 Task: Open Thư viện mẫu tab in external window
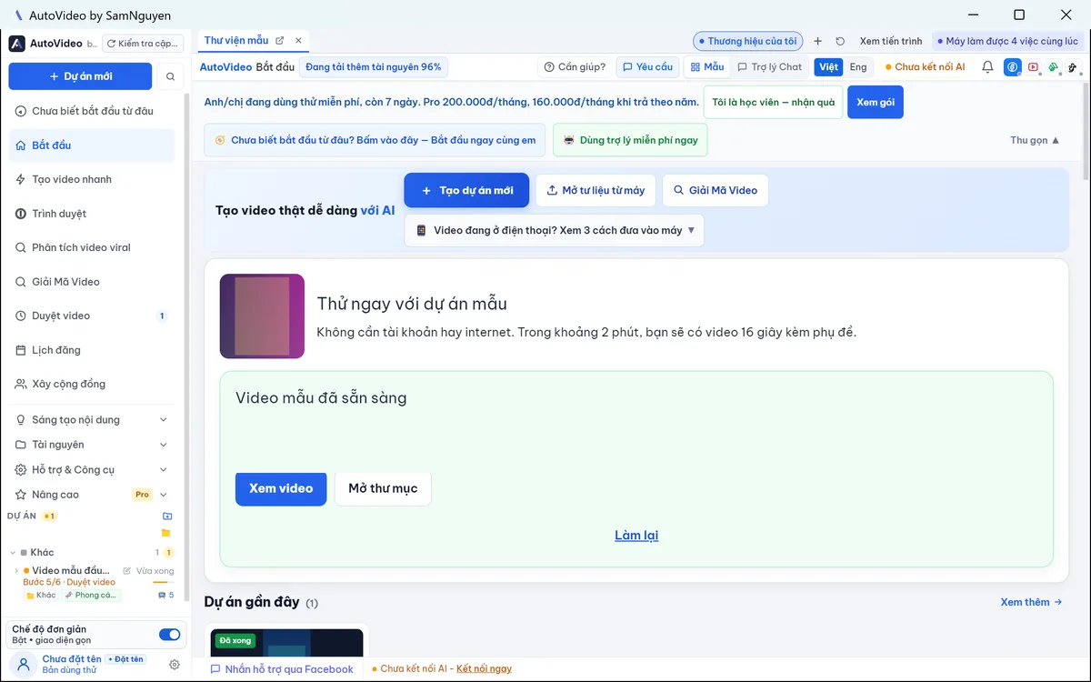tap(280, 40)
